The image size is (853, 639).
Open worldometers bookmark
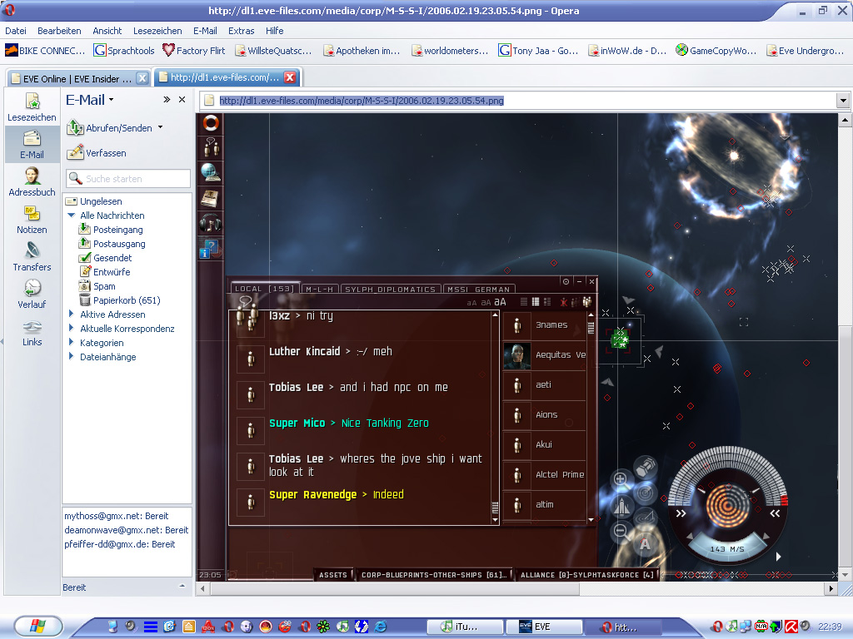tap(450, 51)
